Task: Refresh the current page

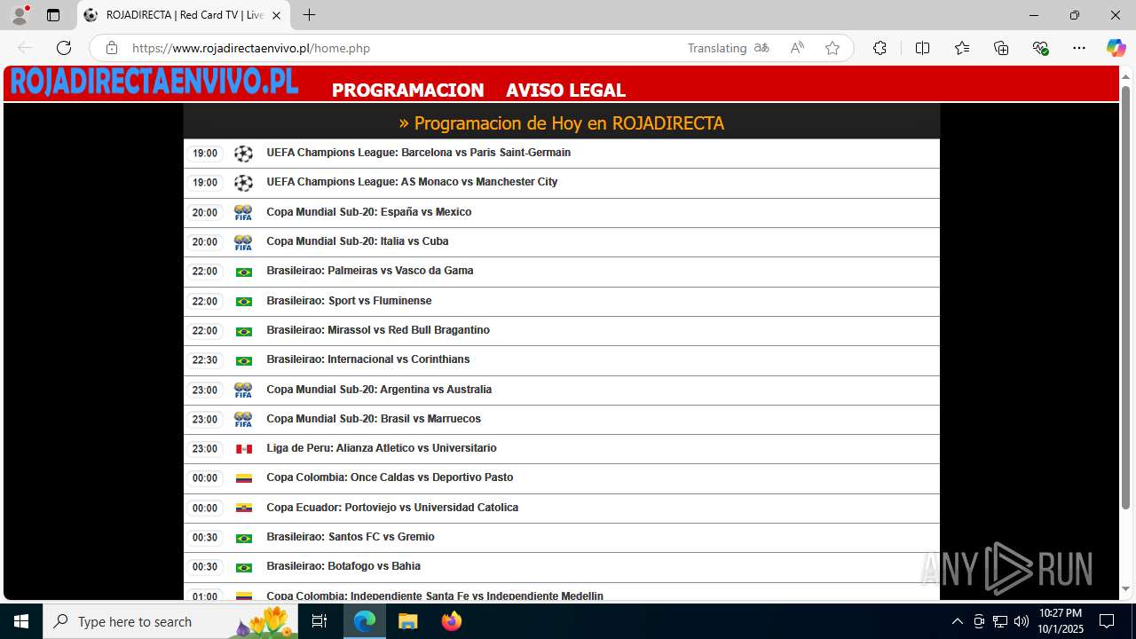Action: point(64,48)
